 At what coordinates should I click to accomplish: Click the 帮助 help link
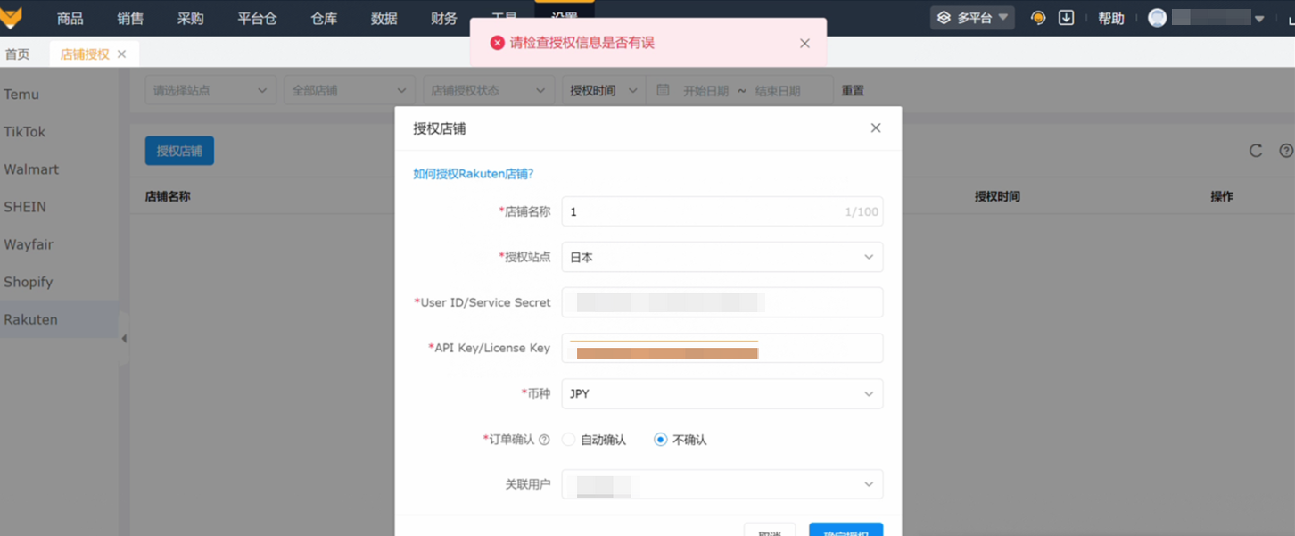tap(1111, 18)
